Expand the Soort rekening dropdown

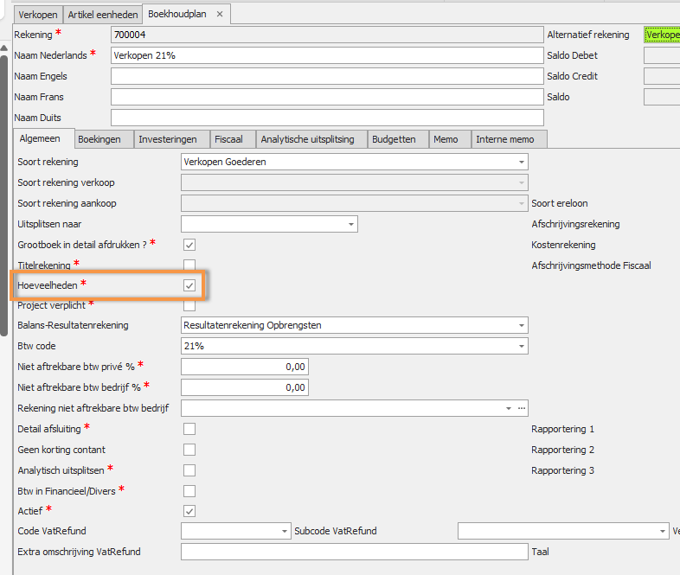521,162
